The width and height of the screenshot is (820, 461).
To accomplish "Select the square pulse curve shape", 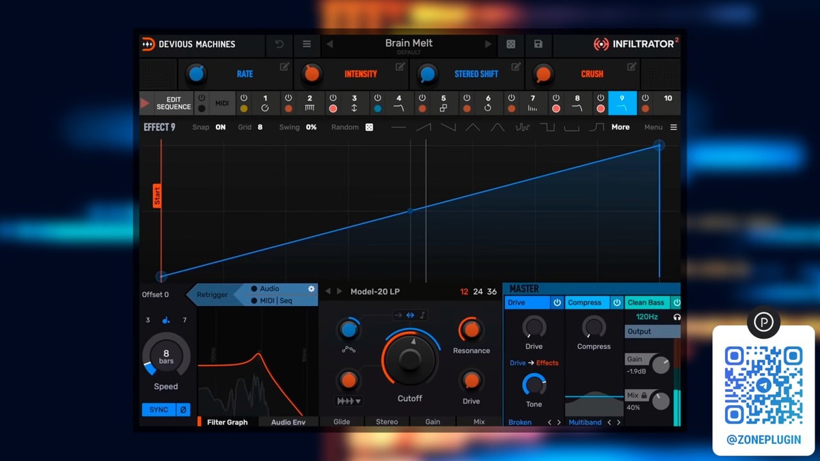I will coord(547,127).
